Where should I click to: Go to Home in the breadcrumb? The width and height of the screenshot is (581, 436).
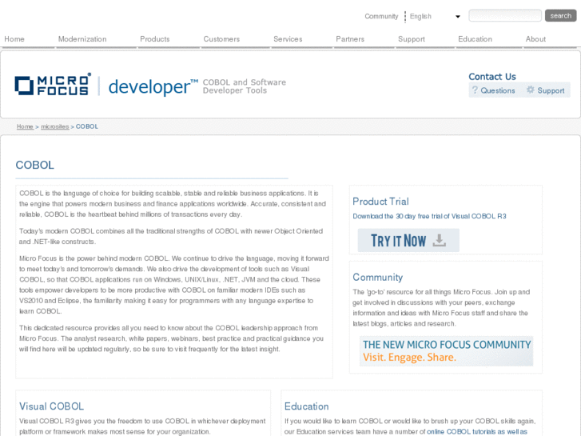coord(25,126)
